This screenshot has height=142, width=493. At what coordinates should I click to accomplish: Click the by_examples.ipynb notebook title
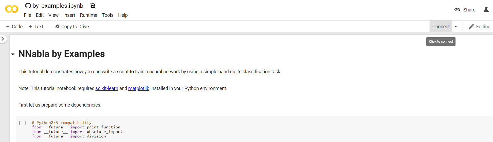[x=58, y=6]
